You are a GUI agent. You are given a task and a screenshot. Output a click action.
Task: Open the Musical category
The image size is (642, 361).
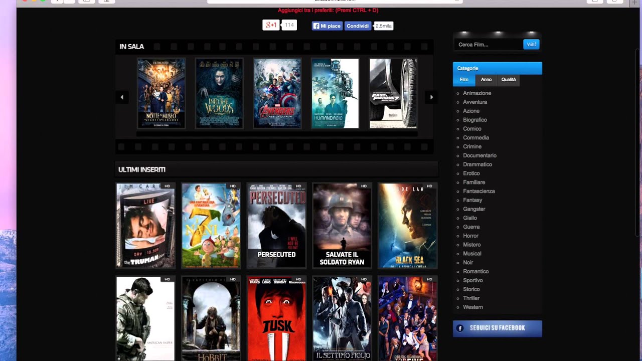[x=472, y=254]
